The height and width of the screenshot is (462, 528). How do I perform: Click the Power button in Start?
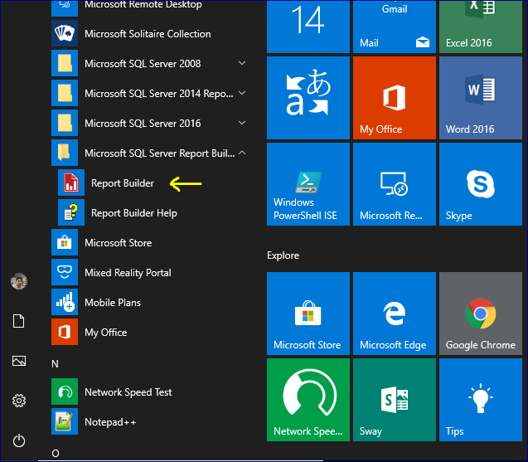[19, 440]
